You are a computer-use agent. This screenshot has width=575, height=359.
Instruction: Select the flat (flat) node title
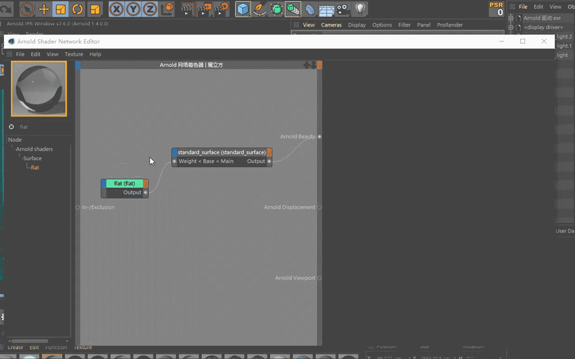click(125, 184)
